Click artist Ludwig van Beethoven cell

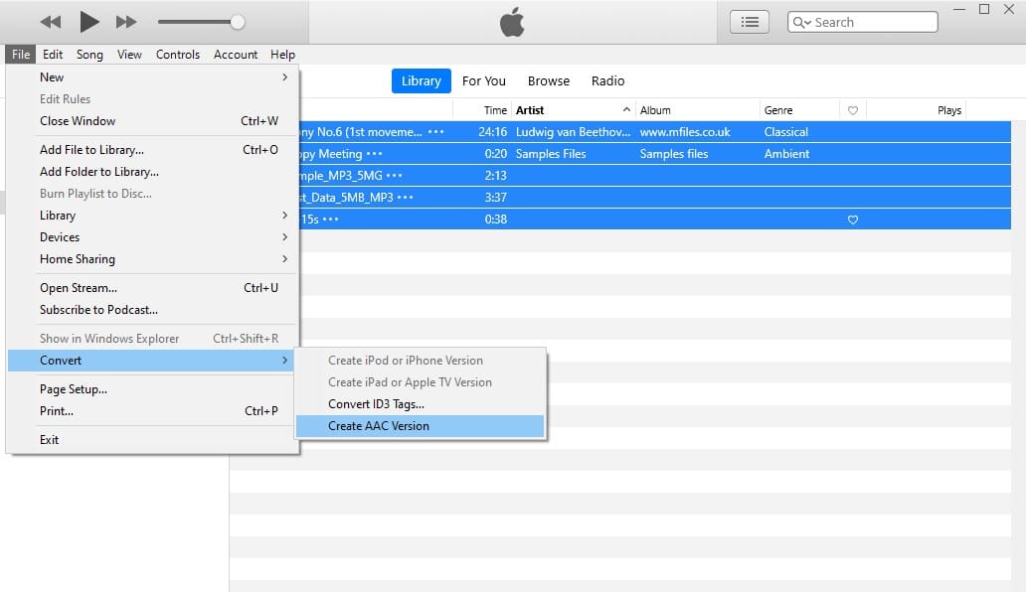coord(573,132)
